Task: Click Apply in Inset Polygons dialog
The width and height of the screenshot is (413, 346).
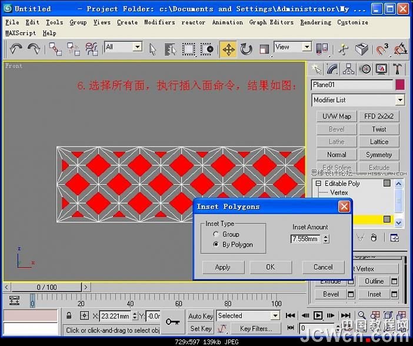Action: point(223,267)
